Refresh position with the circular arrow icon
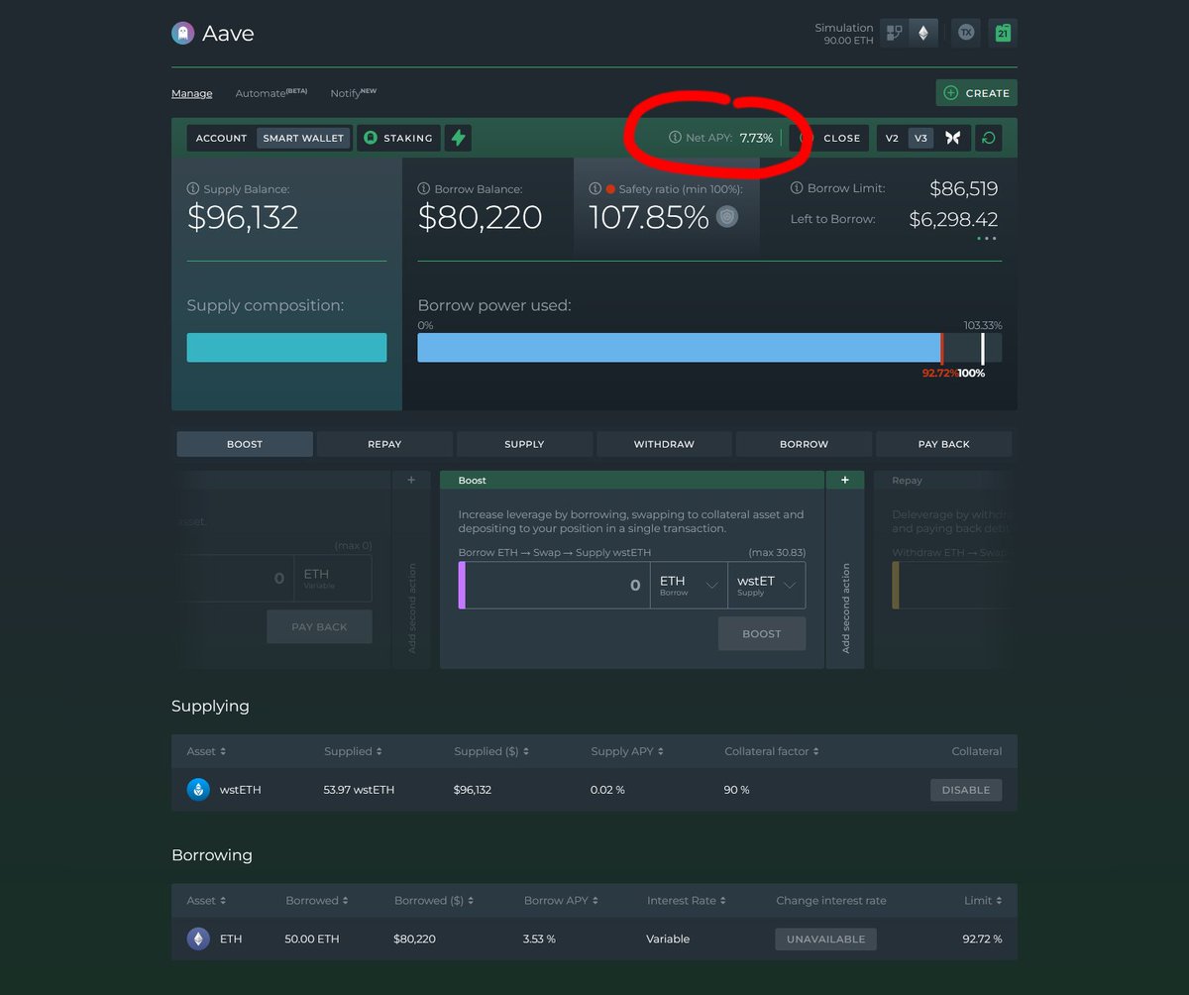The image size is (1189, 995). point(988,138)
